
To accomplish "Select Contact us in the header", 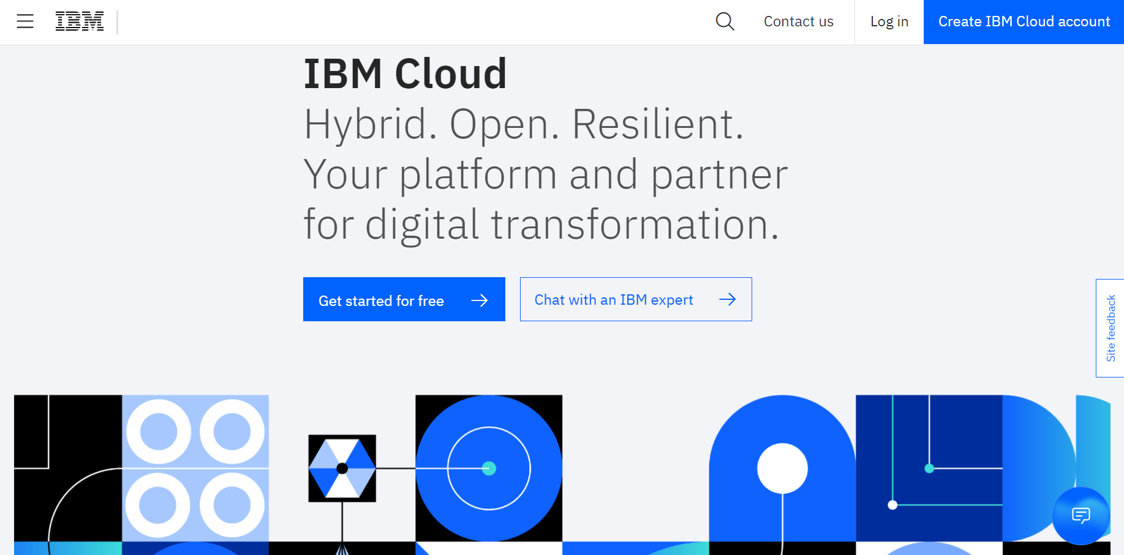I will click(x=798, y=21).
